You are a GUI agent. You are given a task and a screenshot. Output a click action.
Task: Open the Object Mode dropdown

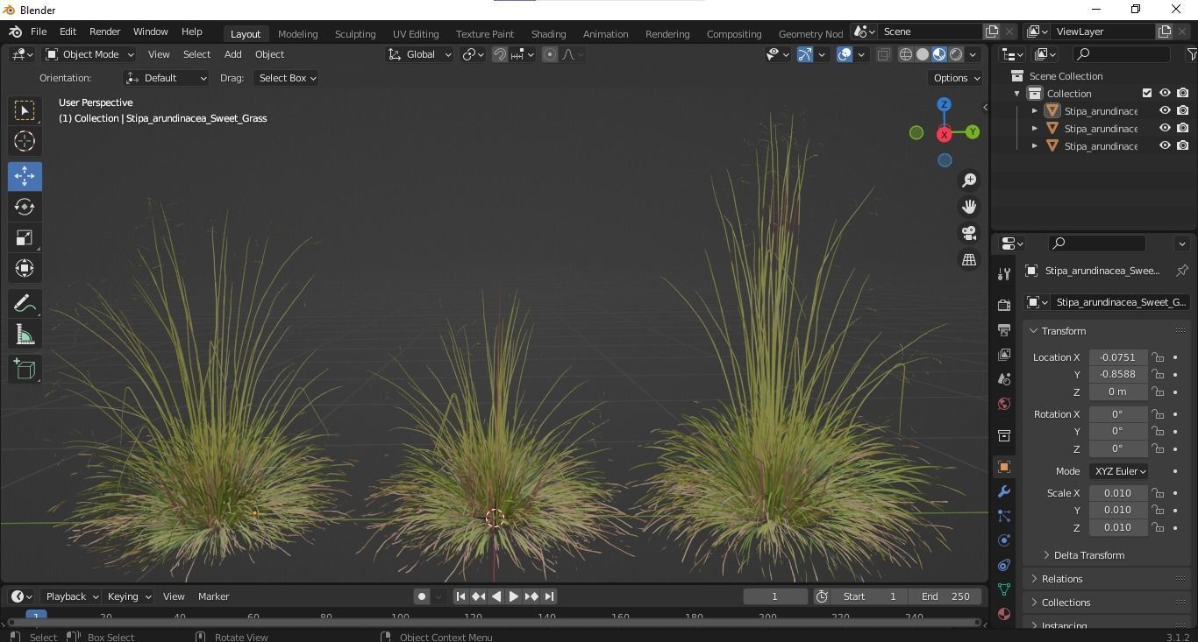tap(89, 54)
